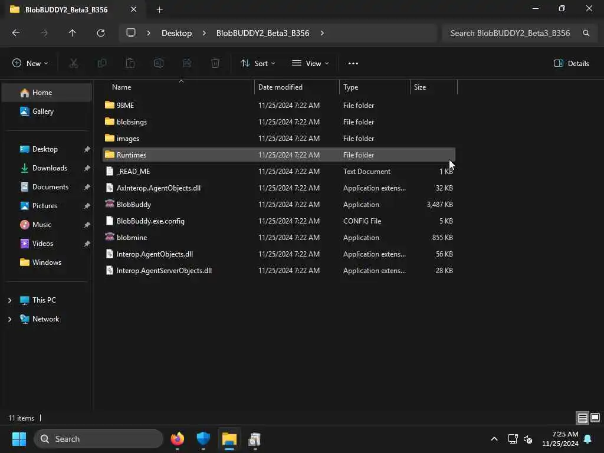
Task: Click the PC monitor icon in address bar
Action: pyautogui.click(x=131, y=33)
